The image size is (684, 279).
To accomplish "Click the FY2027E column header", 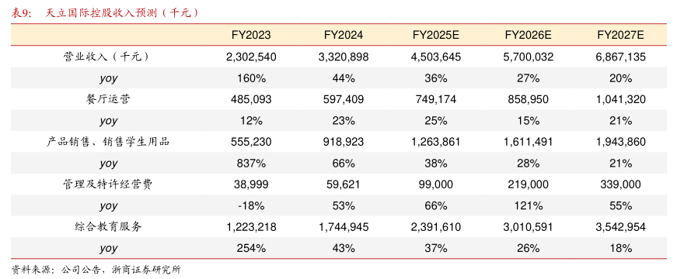I will click(621, 35).
